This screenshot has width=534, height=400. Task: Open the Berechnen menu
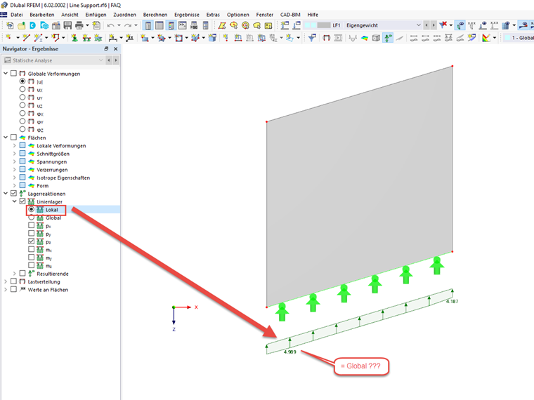(x=155, y=15)
